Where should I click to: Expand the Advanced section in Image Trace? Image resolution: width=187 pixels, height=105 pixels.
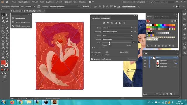click(92, 48)
